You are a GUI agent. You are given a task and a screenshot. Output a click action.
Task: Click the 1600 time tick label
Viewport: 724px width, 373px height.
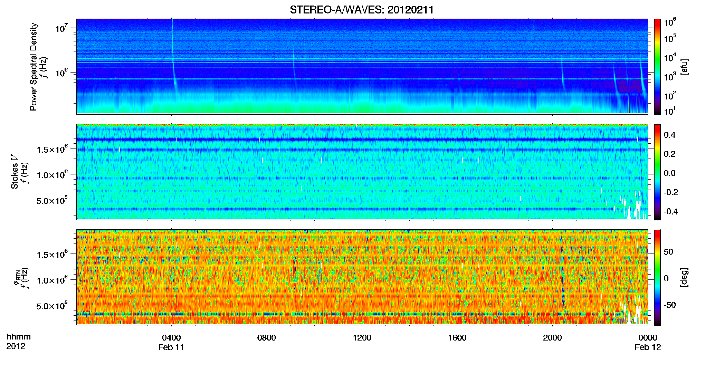457,337
